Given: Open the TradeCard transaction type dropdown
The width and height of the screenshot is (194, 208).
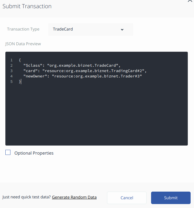Looking at the screenshot, I should [91, 29].
